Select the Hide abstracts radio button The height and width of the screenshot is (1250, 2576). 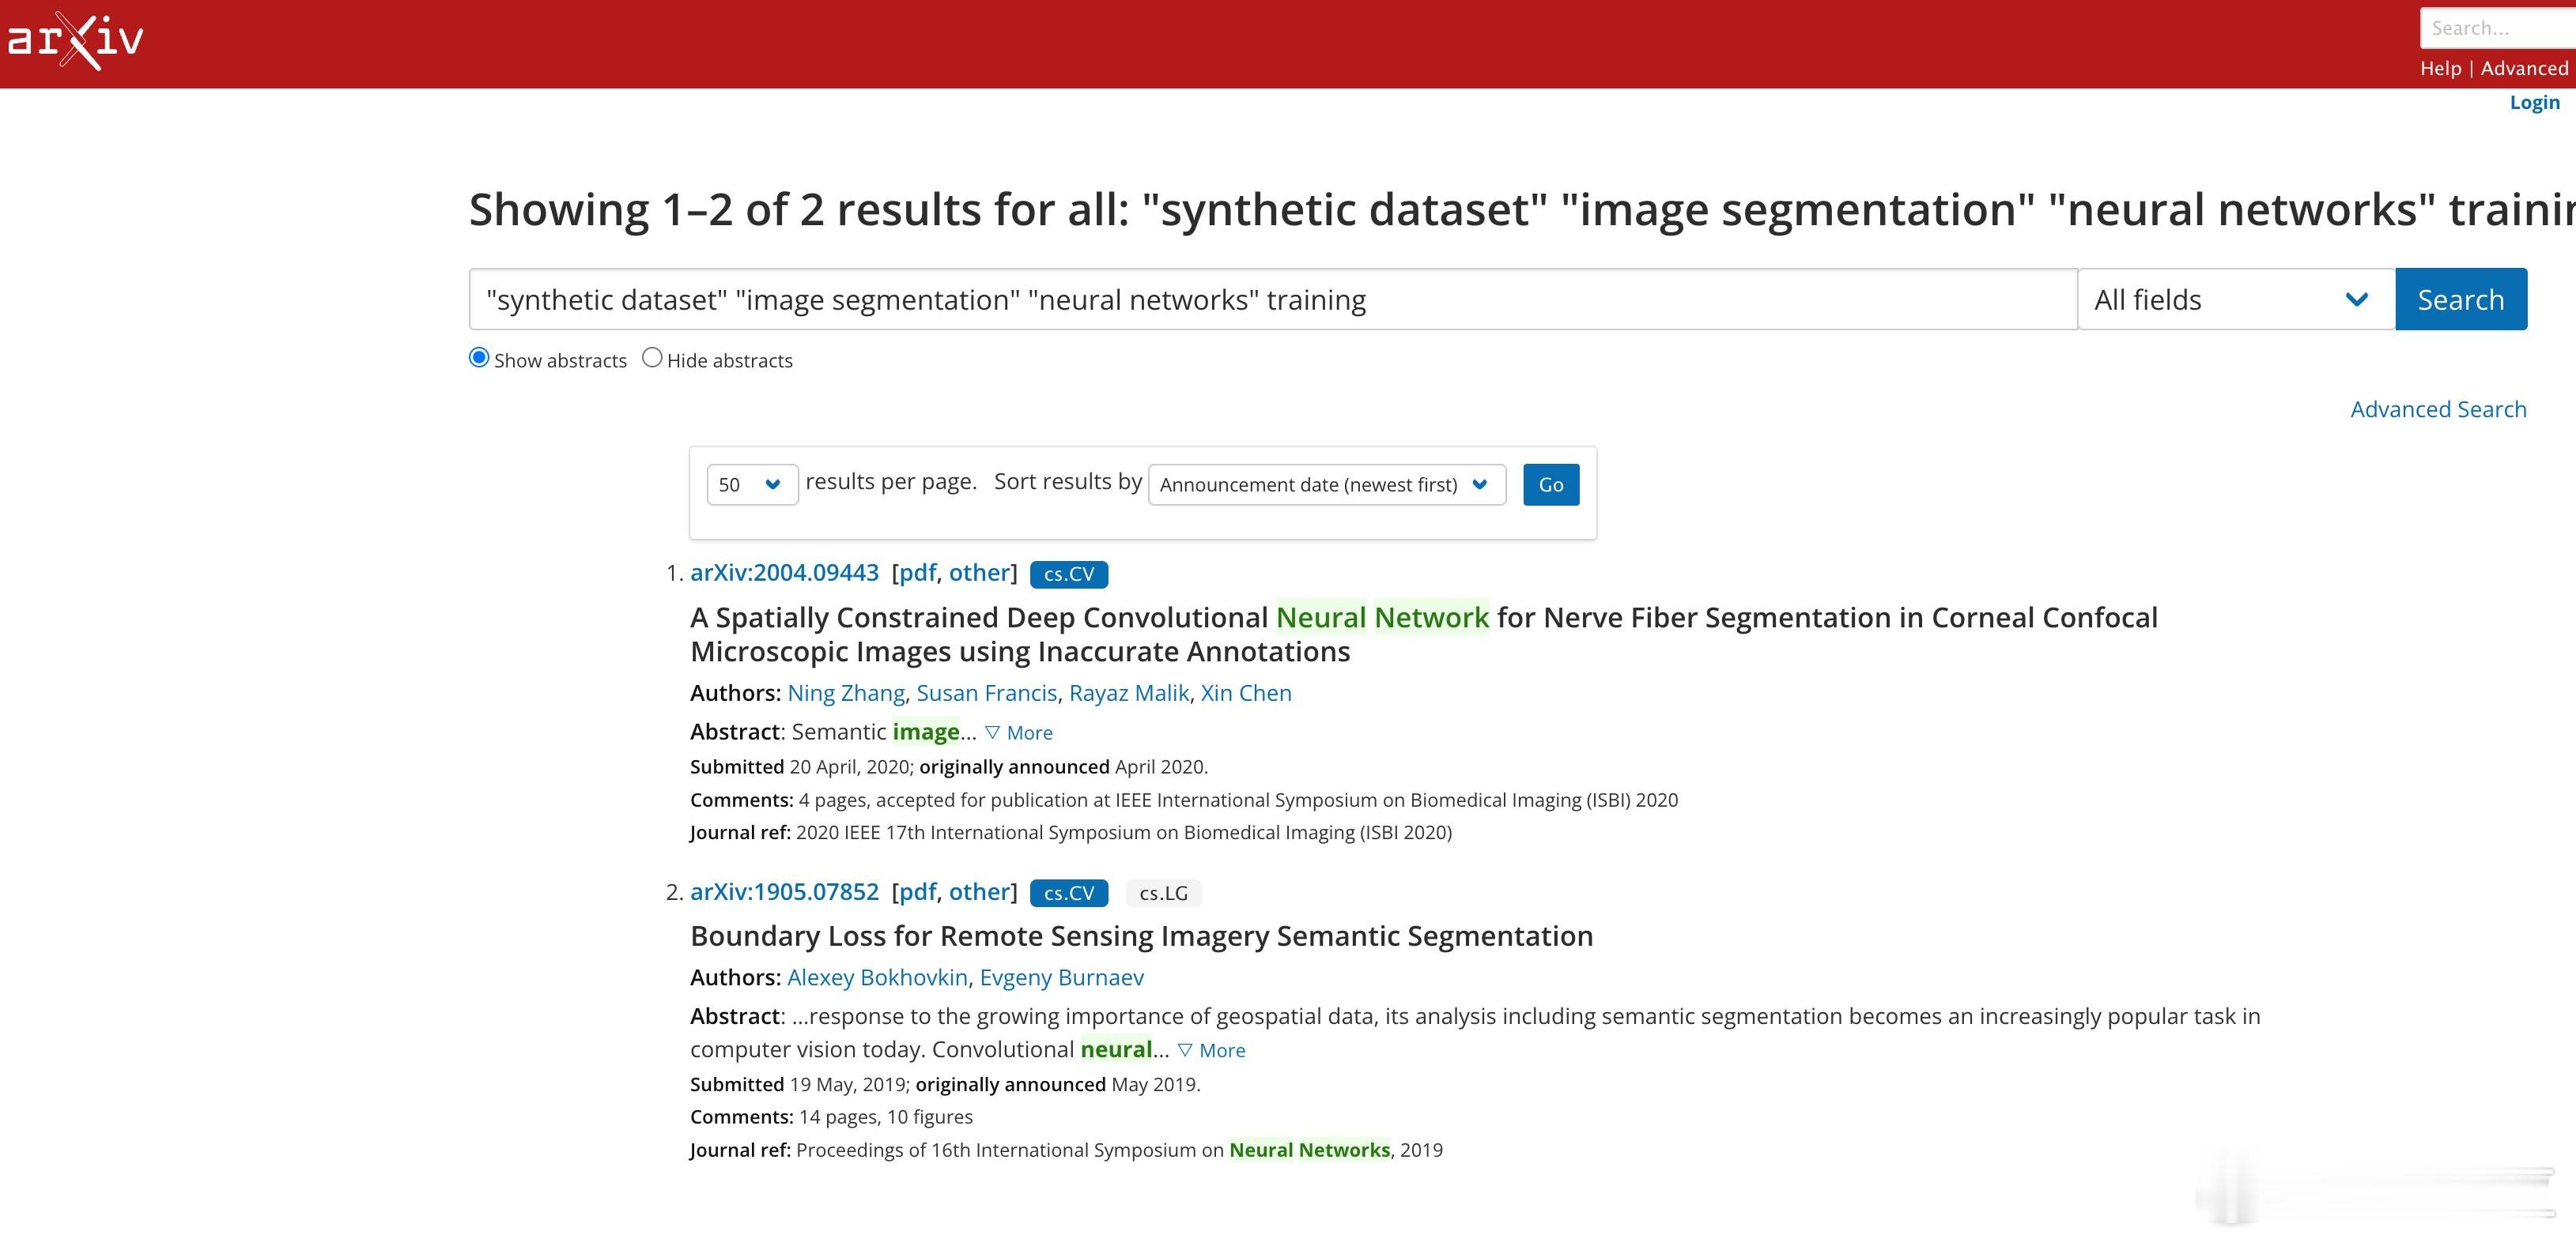[652, 358]
